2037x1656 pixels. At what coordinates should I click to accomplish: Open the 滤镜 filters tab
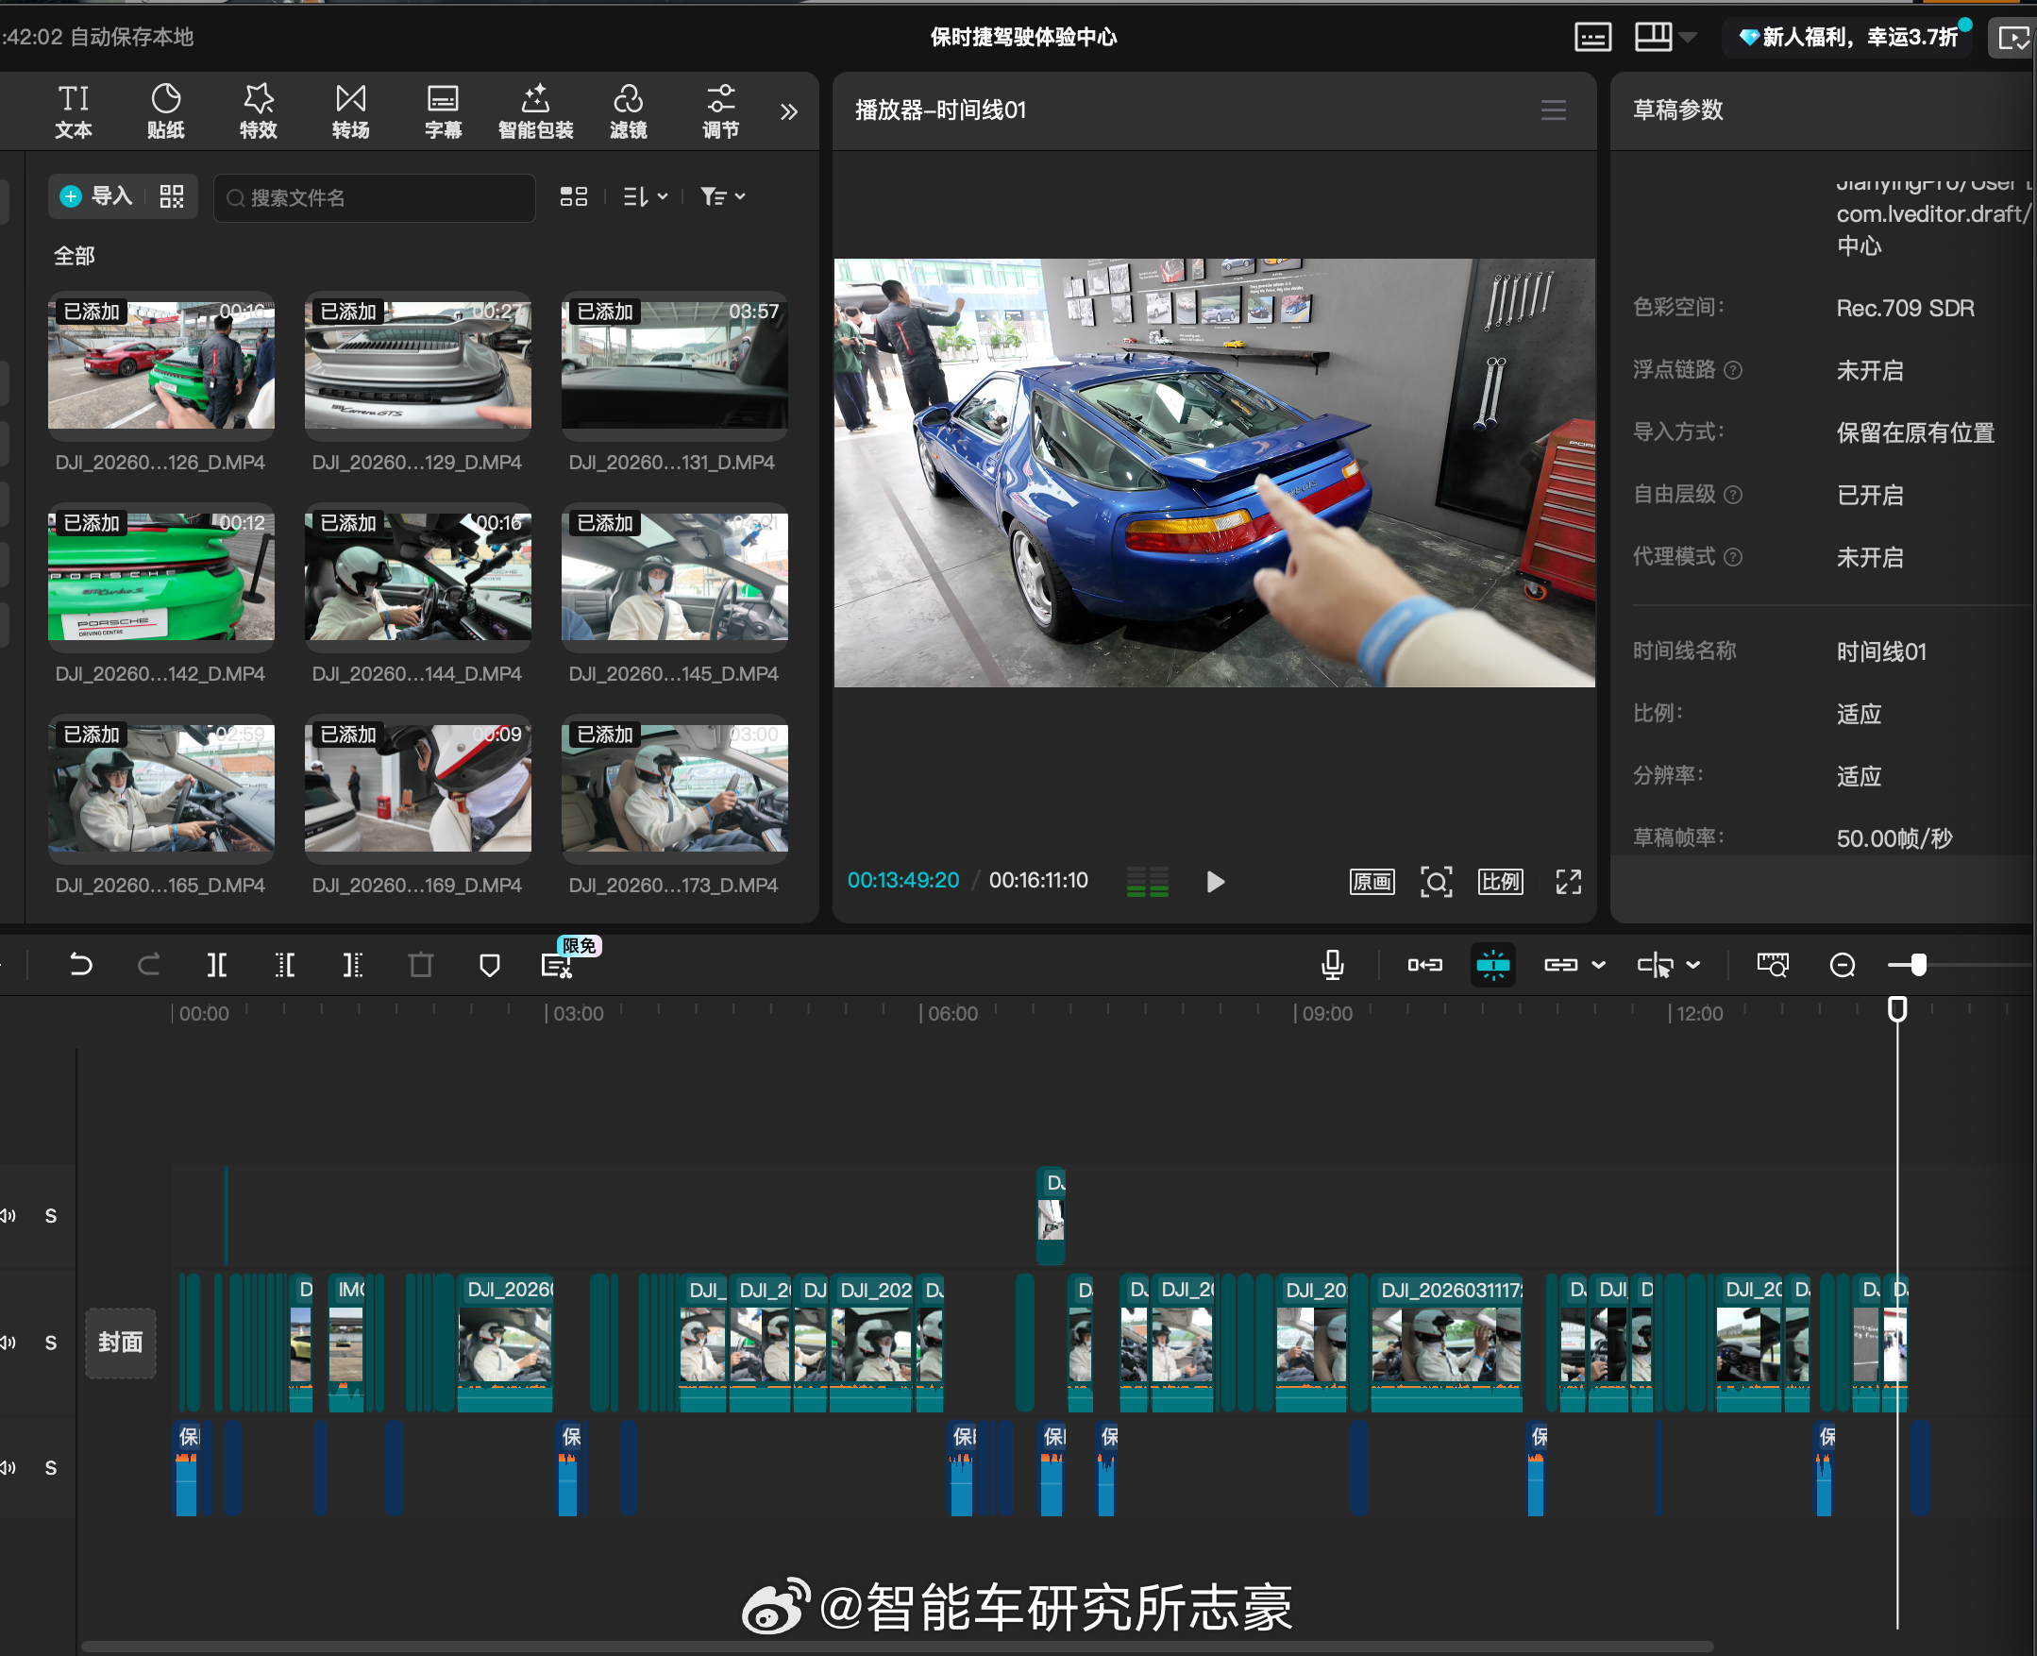coord(628,111)
